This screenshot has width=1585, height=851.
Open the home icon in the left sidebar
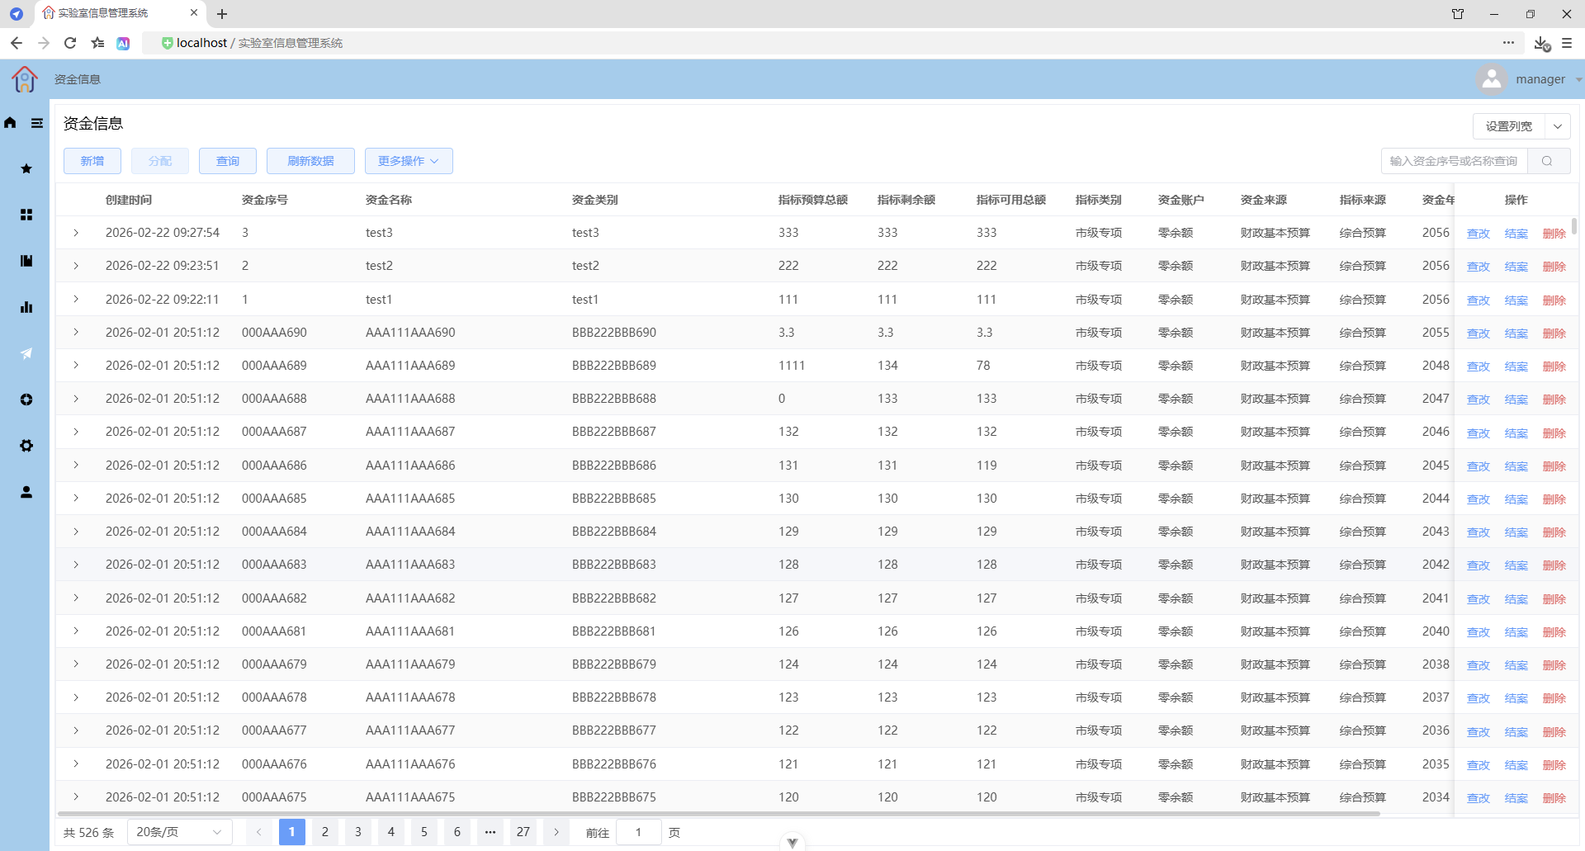coord(10,123)
